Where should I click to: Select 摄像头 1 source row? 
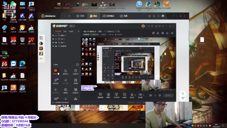pos(66,35)
